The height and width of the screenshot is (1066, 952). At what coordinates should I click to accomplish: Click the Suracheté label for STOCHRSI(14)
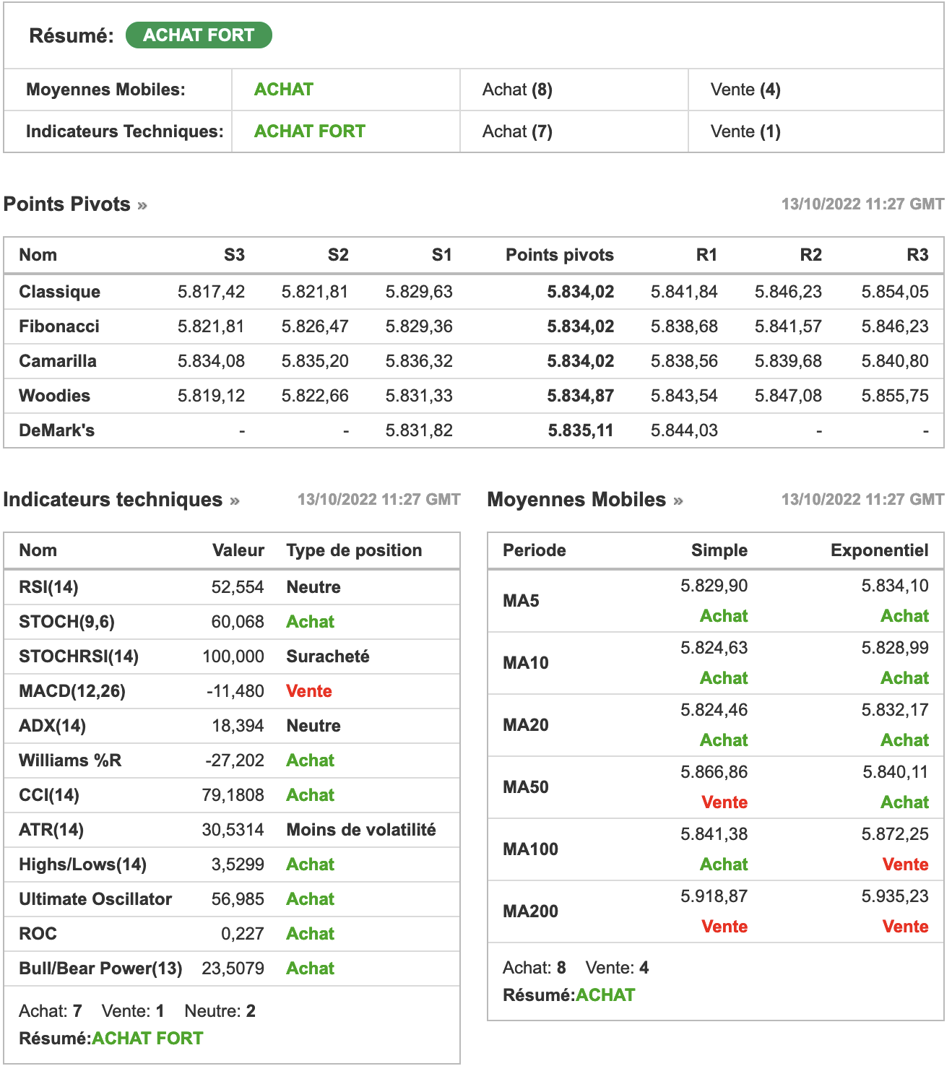pos(328,656)
